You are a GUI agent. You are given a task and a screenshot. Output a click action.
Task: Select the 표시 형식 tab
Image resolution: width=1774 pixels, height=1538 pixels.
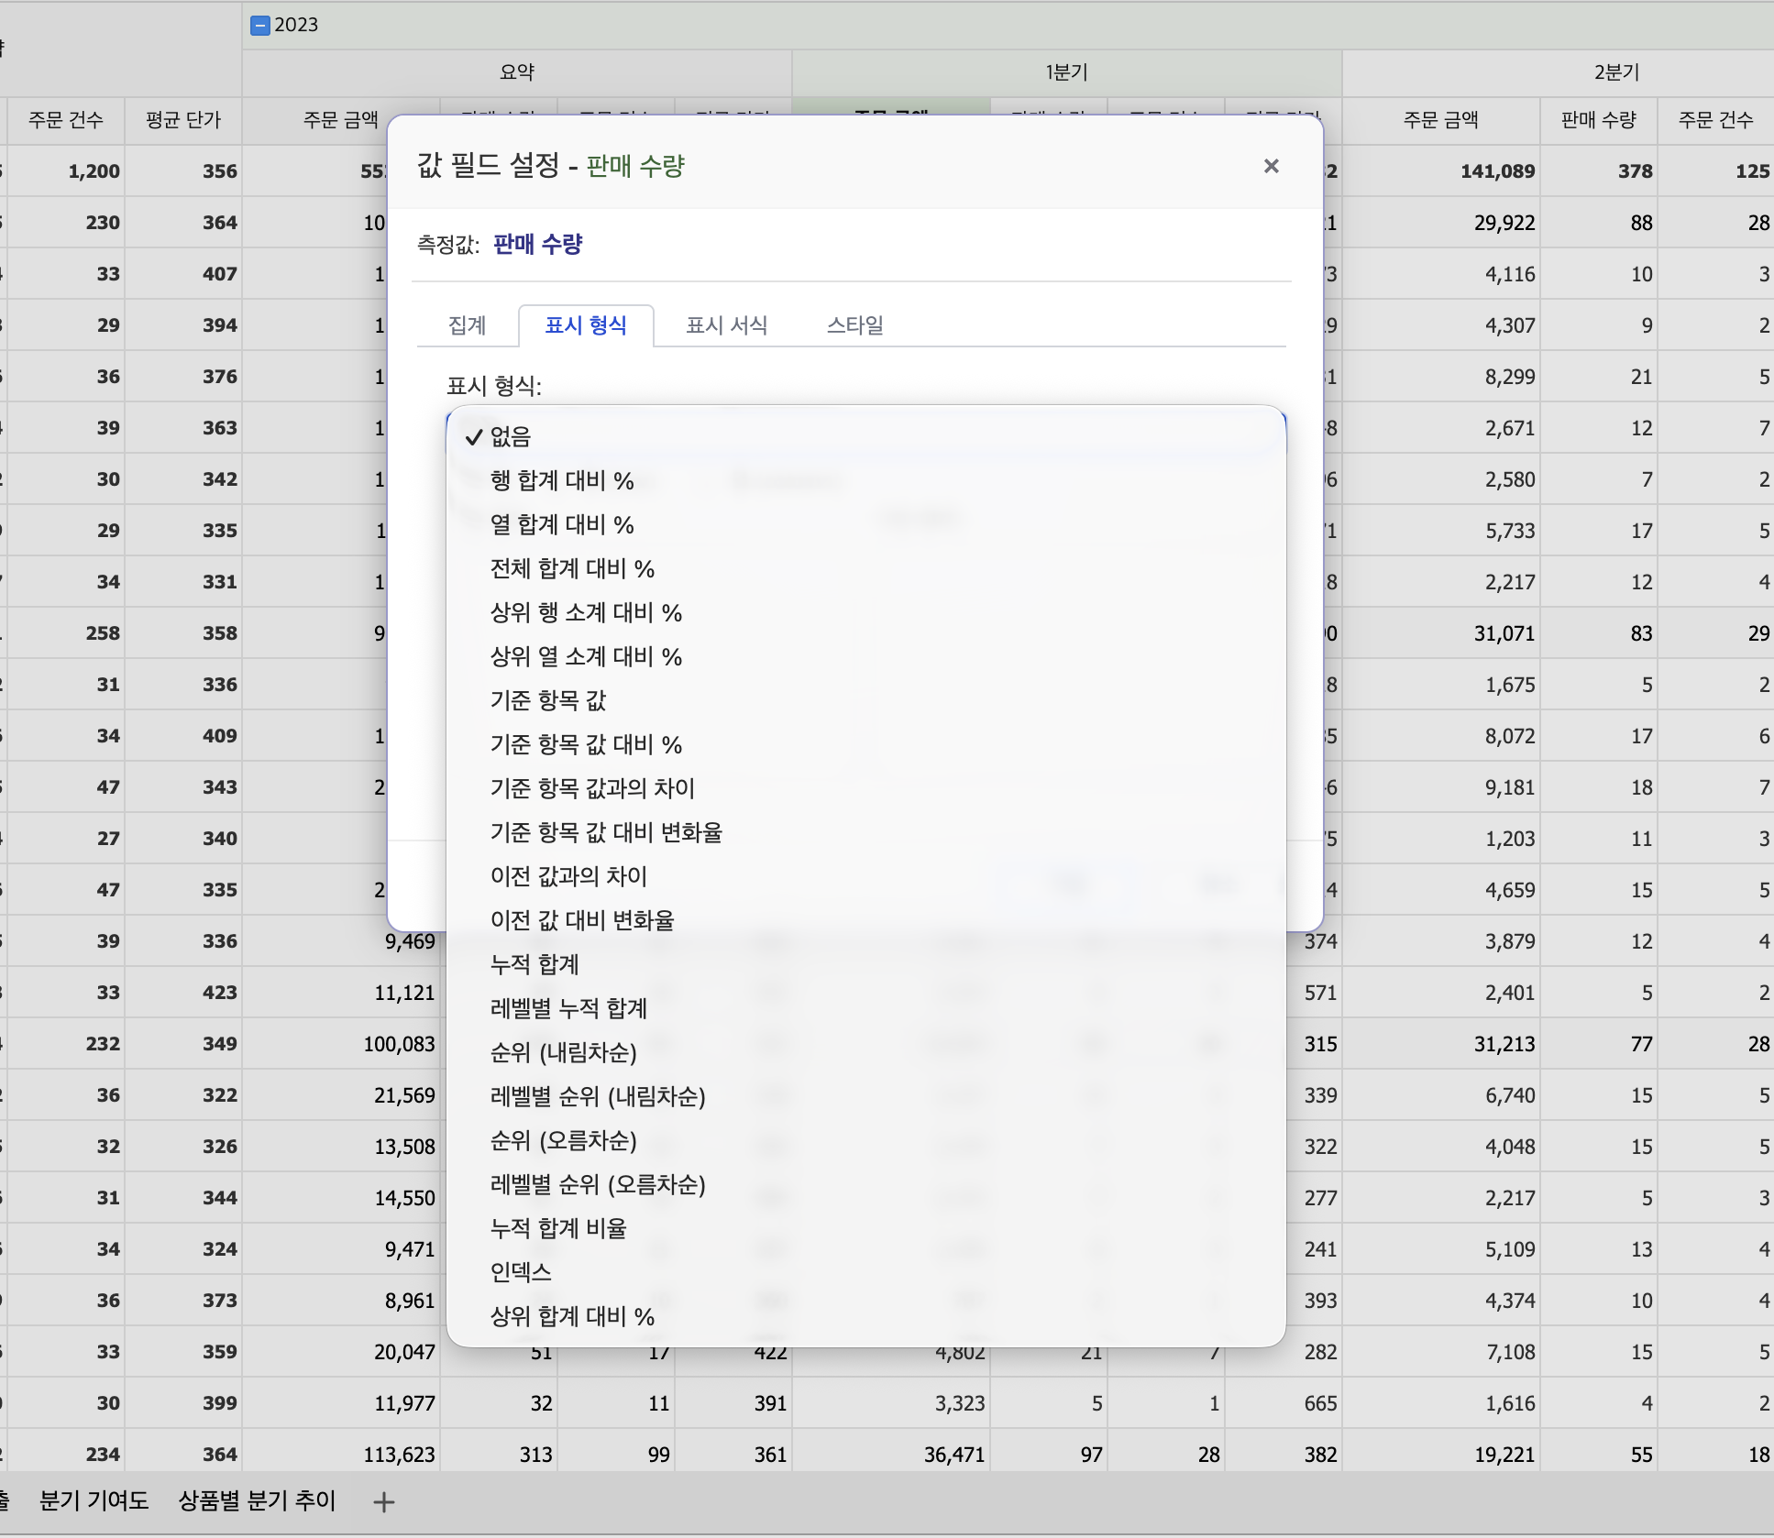click(x=586, y=325)
